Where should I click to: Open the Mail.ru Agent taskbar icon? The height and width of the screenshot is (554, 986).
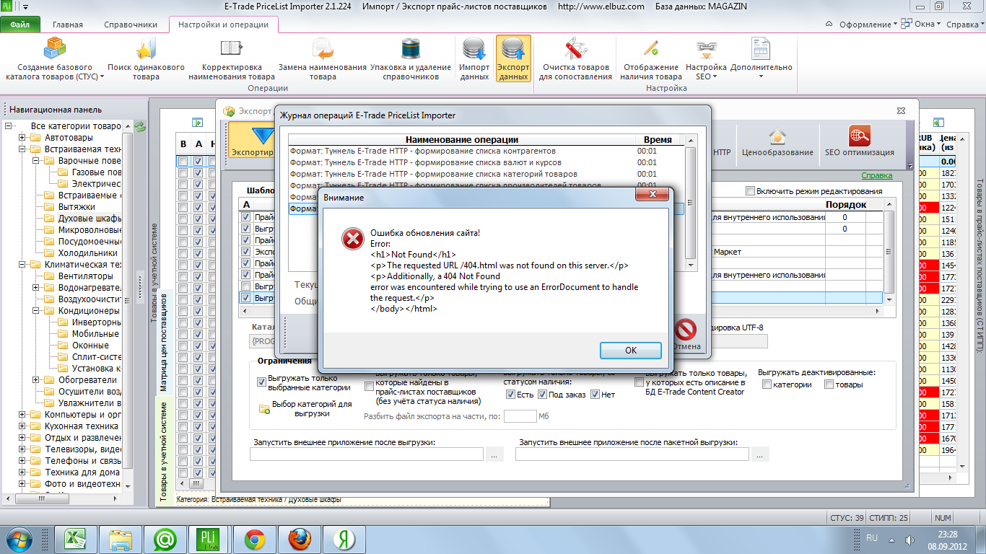click(165, 539)
